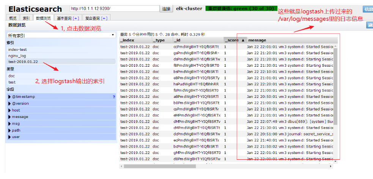Click the journal secret_service message at 20:51:00
The image size is (373, 179).
290,134
